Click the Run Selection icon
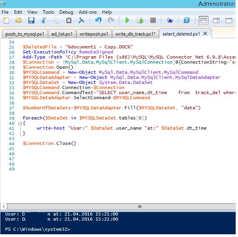238x237 pixels. click(140, 20)
